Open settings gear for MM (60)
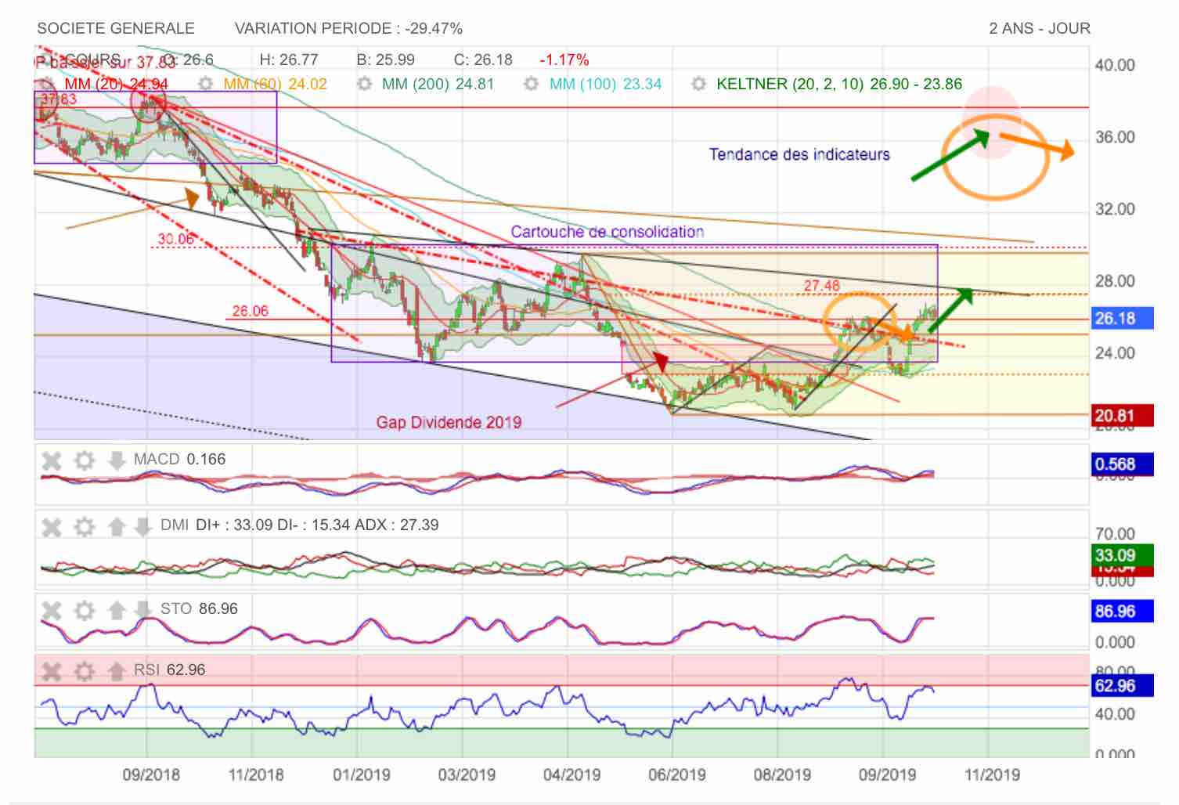 [x=205, y=84]
